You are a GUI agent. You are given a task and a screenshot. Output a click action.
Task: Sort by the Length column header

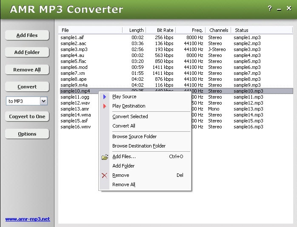point(134,30)
